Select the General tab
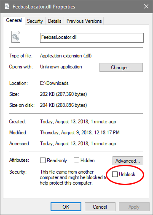Screen dimensions: 153x215 pos(14,20)
